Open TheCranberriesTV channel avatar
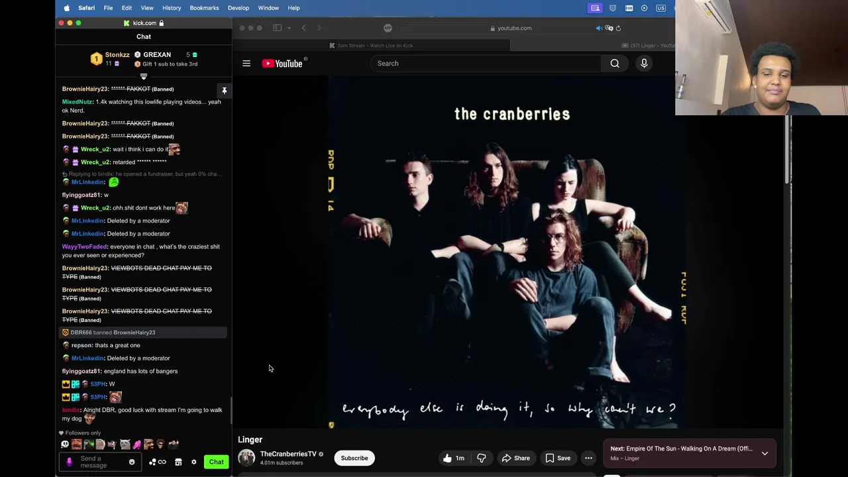848x477 pixels. tap(246, 458)
